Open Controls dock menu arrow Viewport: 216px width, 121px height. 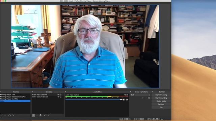click(x=152, y=92)
